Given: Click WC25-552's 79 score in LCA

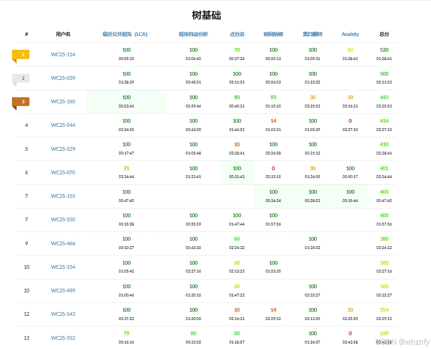Looking at the screenshot, I should (x=127, y=333).
